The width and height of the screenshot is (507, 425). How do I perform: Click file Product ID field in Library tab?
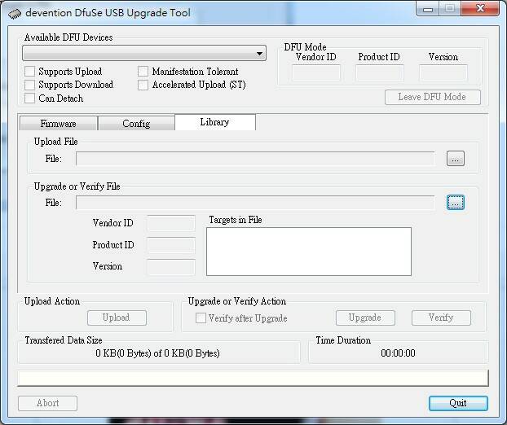(171, 245)
